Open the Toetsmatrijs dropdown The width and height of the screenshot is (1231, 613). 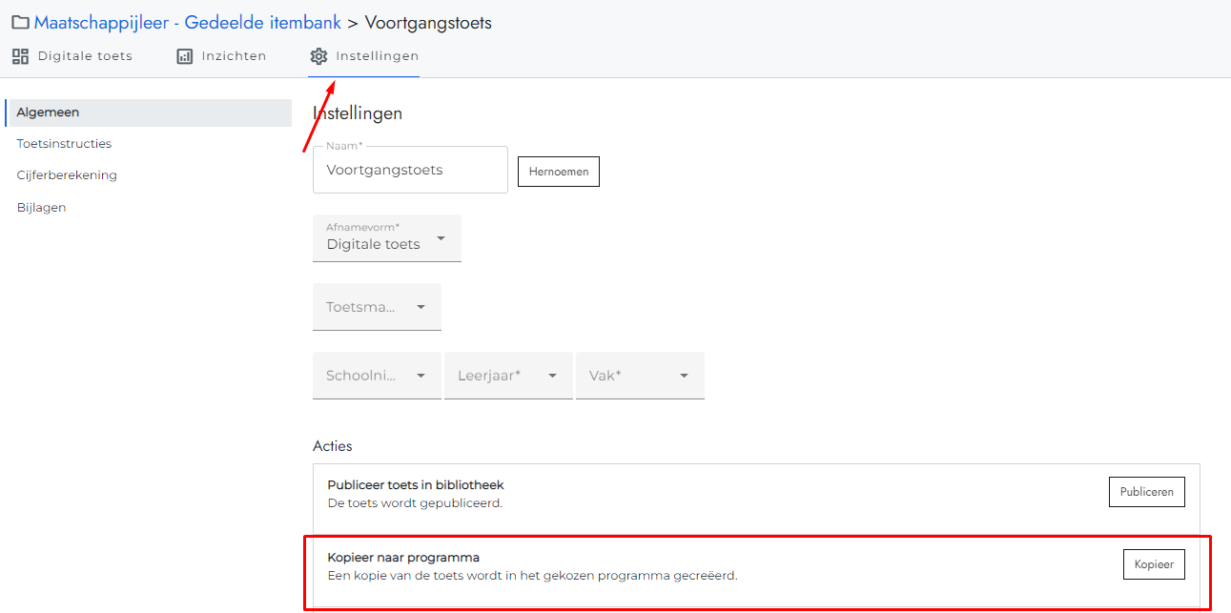(377, 307)
